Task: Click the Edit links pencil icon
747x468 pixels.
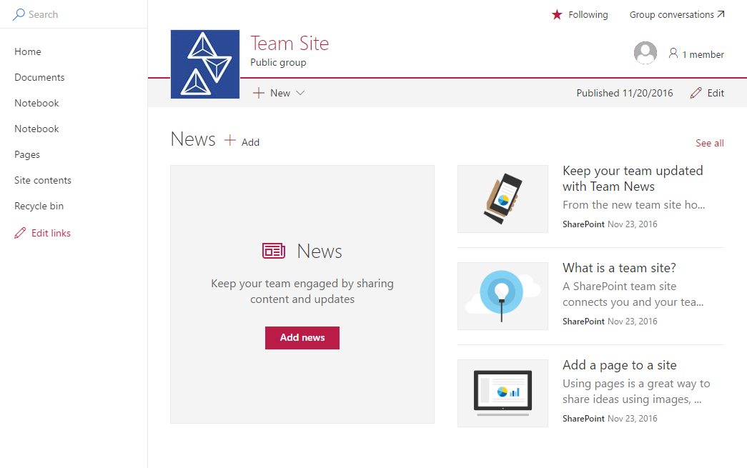Action: [x=20, y=233]
